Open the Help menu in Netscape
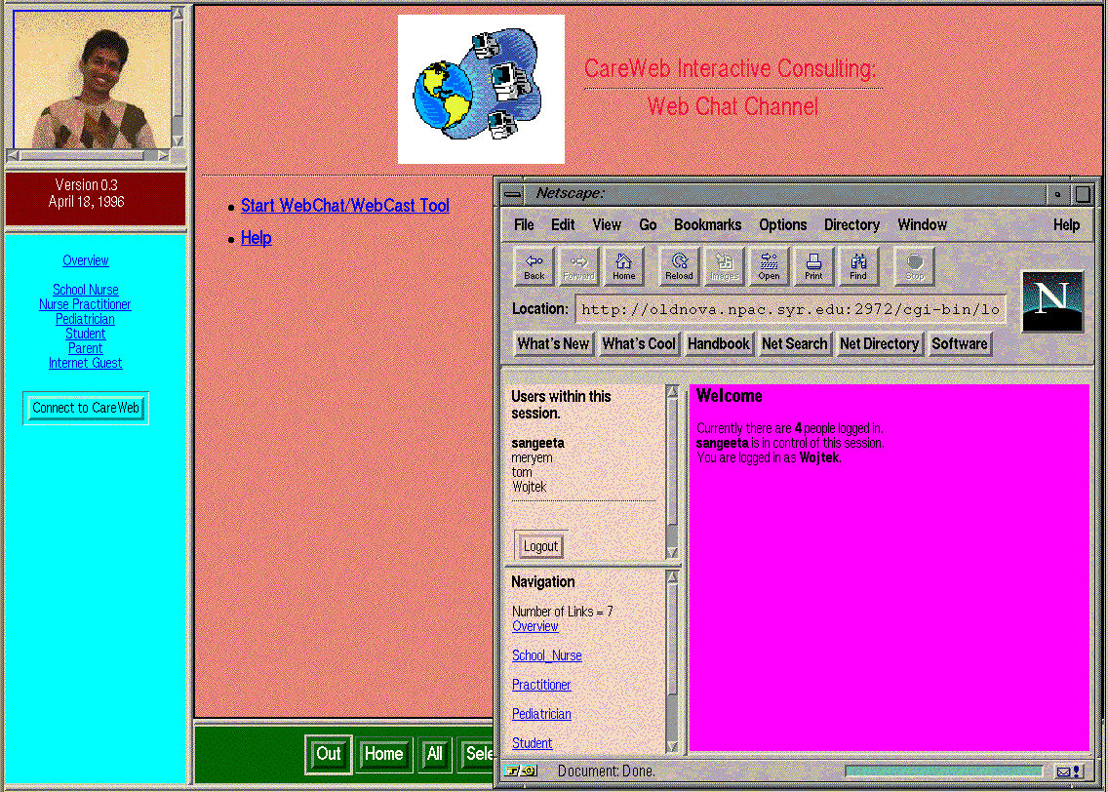Screen dimensions: 1108x792 tap(1066, 224)
